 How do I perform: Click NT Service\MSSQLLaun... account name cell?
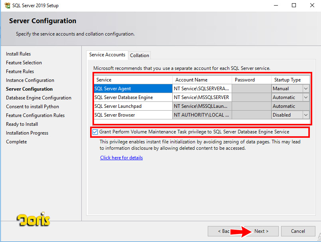click(x=202, y=106)
